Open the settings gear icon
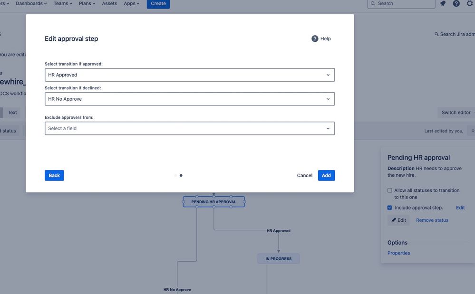Viewport: 475px width, 294px height. [470, 4]
